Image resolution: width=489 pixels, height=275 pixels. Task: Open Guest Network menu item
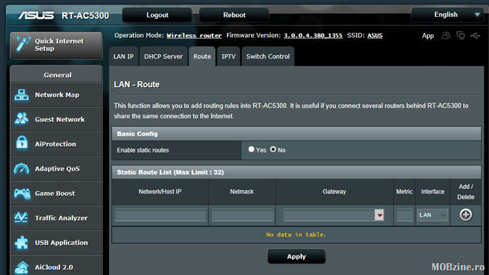[56, 119]
